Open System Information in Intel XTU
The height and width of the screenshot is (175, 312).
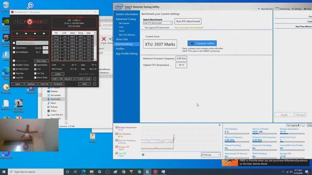click(127, 14)
